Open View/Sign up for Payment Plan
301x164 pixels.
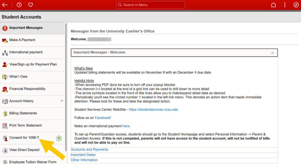(32, 65)
